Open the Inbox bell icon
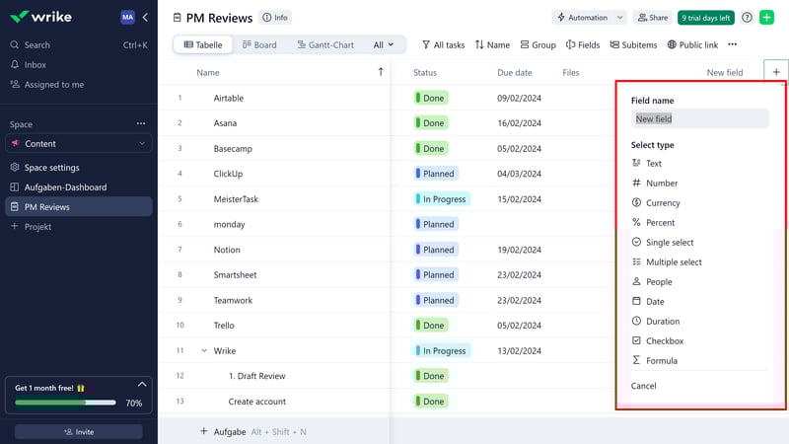789x444 pixels. pyautogui.click(x=15, y=64)
